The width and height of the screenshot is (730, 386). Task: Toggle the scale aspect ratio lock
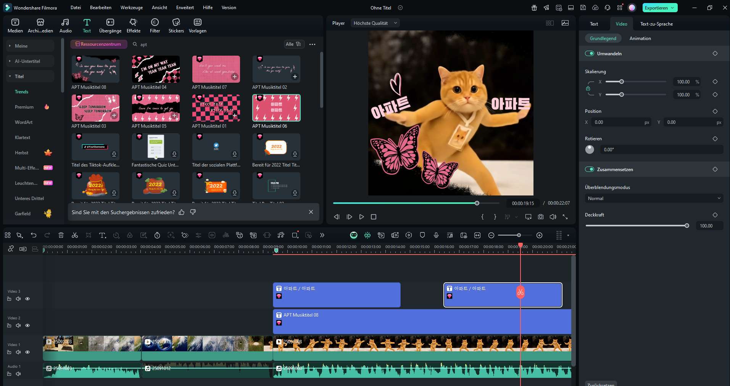pos(588,88)
